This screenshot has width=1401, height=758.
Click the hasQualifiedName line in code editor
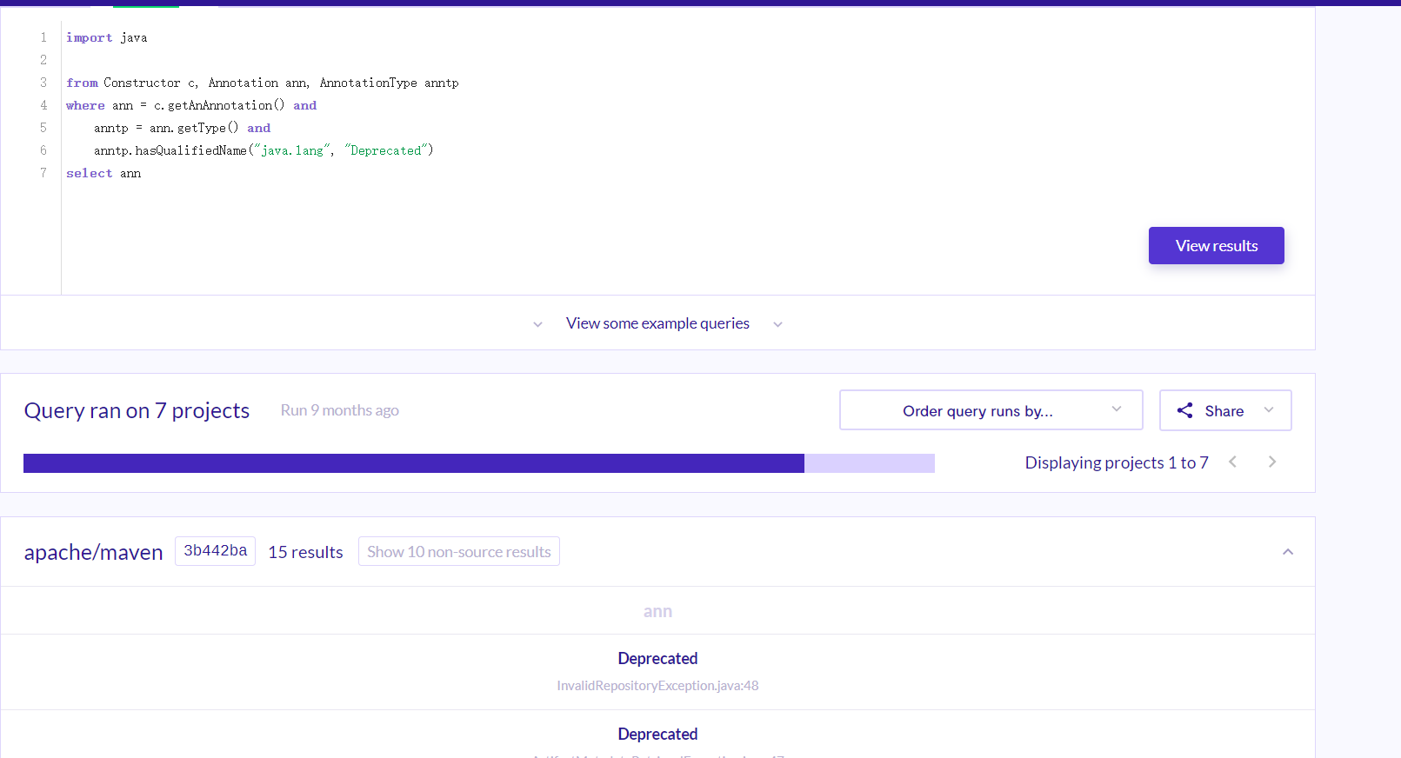[x=264, y=150]
